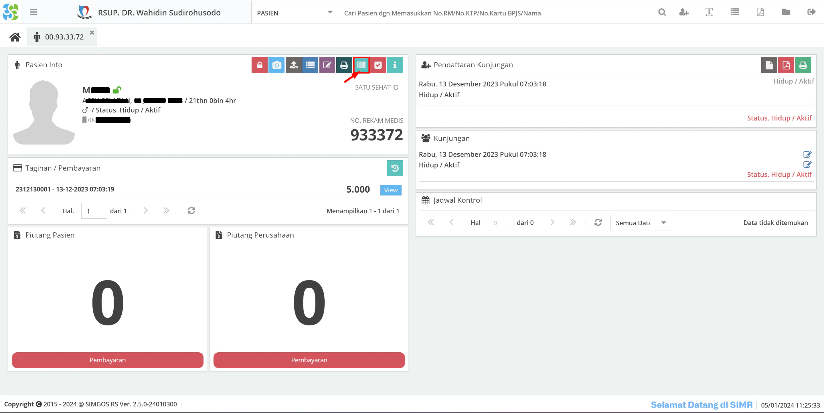Image resolution: width=824 pixels, height=413 pixels.
Task: Click the add new patient icon
Action: (x=683, y=12)
